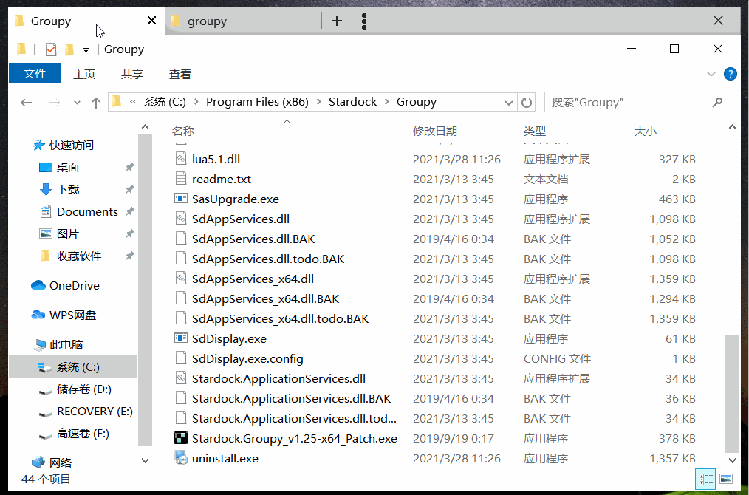
Task: Expand the address bar history dropdown
Action: click(x=509, y=102)
